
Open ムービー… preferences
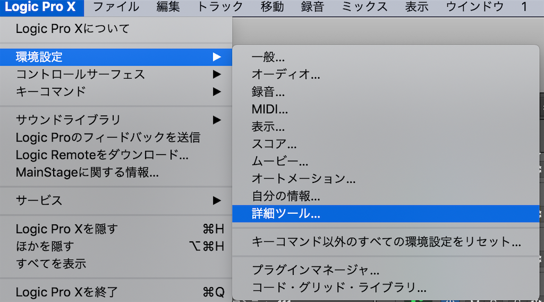[386, 162]
